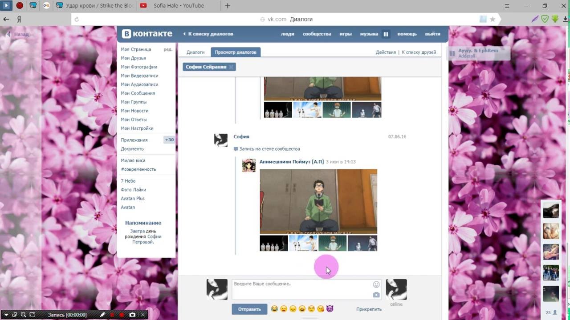
Task: Click the +30 Приложения counter
Action: [x=169, y=140]
